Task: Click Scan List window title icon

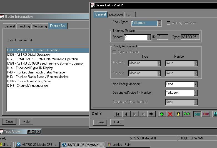Action: pyautogui.click(x=93, y=5)
